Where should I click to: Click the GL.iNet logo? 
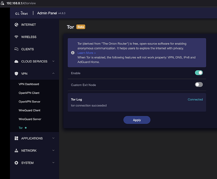[21, 13]
